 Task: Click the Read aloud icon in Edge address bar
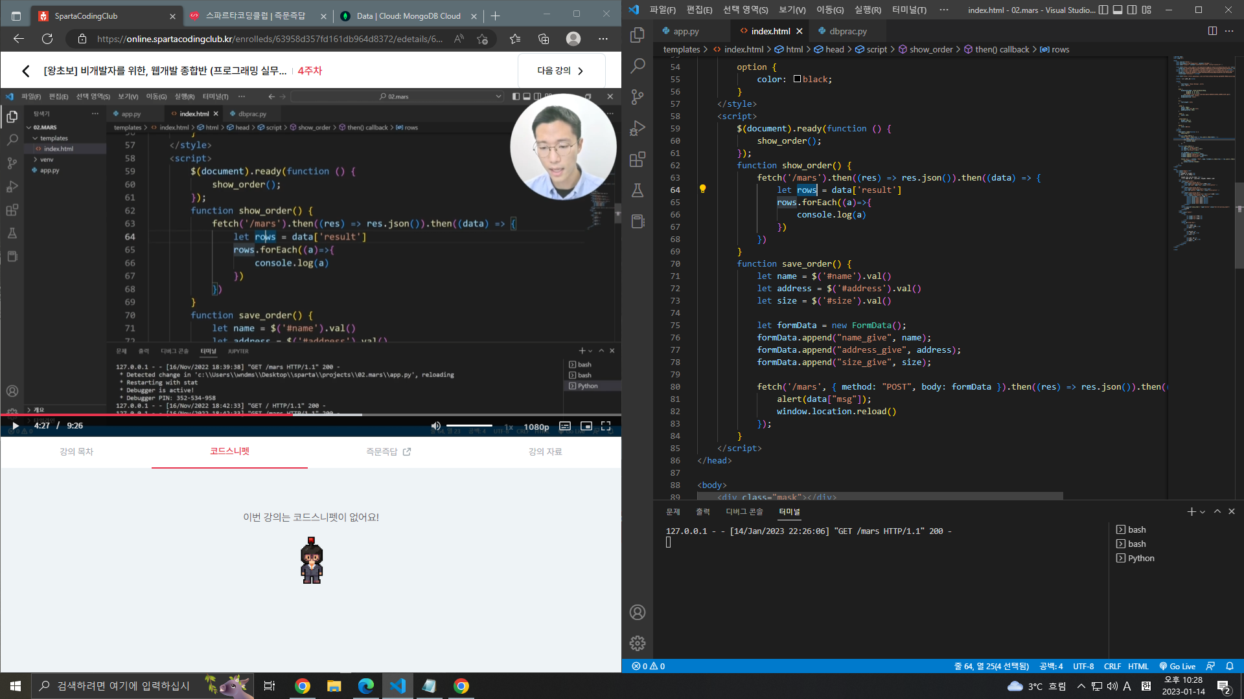[x=459, y=39]
